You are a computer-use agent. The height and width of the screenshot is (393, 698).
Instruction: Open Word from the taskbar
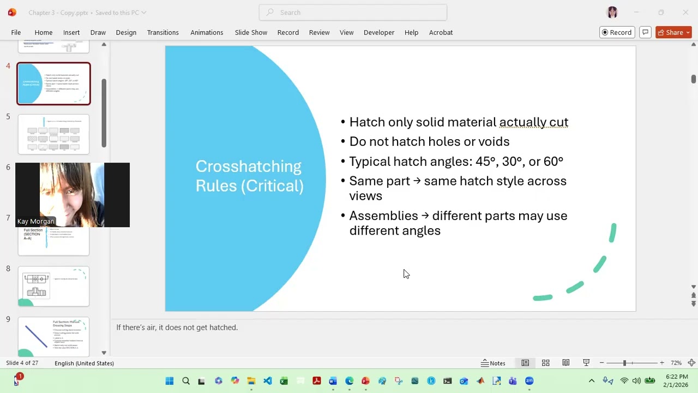point(333,381)
